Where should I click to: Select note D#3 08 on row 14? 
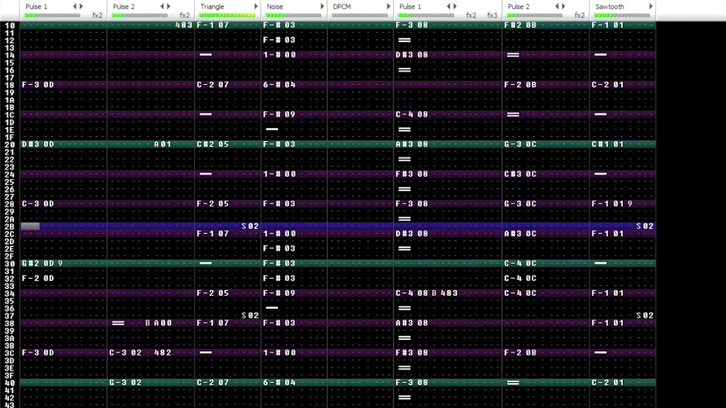tap(412, 55)
